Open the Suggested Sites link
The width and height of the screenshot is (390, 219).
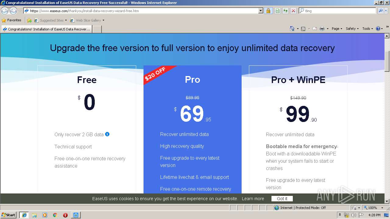[50, 20]
